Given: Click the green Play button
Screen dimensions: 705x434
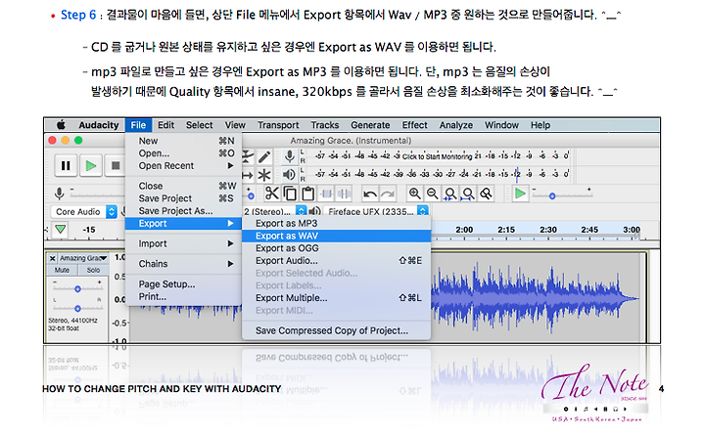Looking at the screenshot, I should [91, 166].
